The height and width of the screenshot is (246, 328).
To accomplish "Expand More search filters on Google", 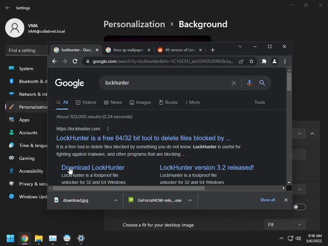I will [193, 102].
